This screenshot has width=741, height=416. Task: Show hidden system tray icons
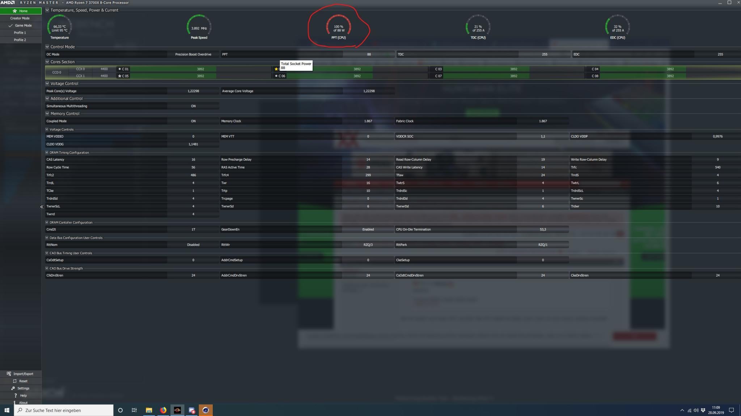pos(682,410)
